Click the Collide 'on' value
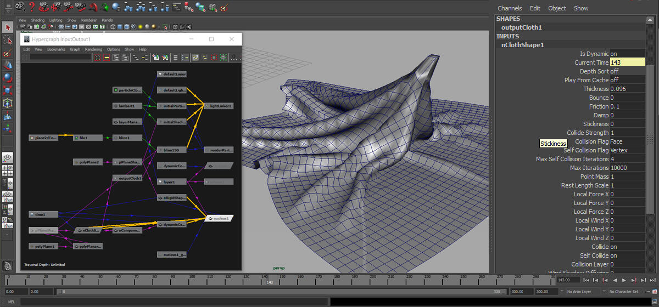This screenshot has height=307, width=659. tap(628, 247)
